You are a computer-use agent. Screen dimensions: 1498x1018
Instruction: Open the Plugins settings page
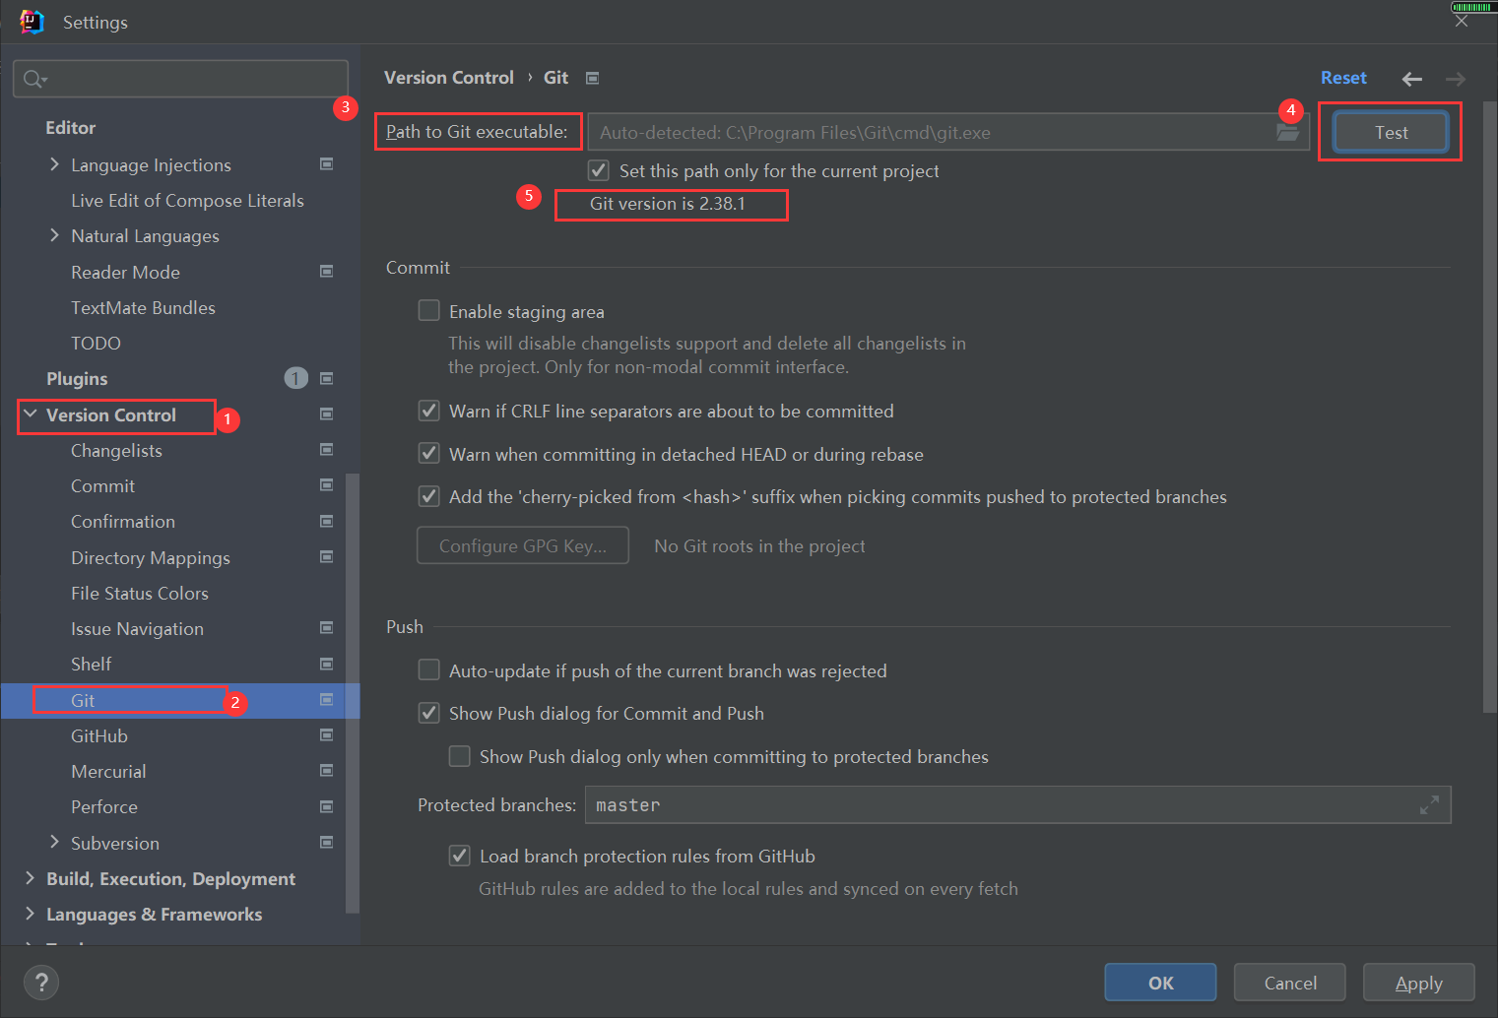point(77,378)
